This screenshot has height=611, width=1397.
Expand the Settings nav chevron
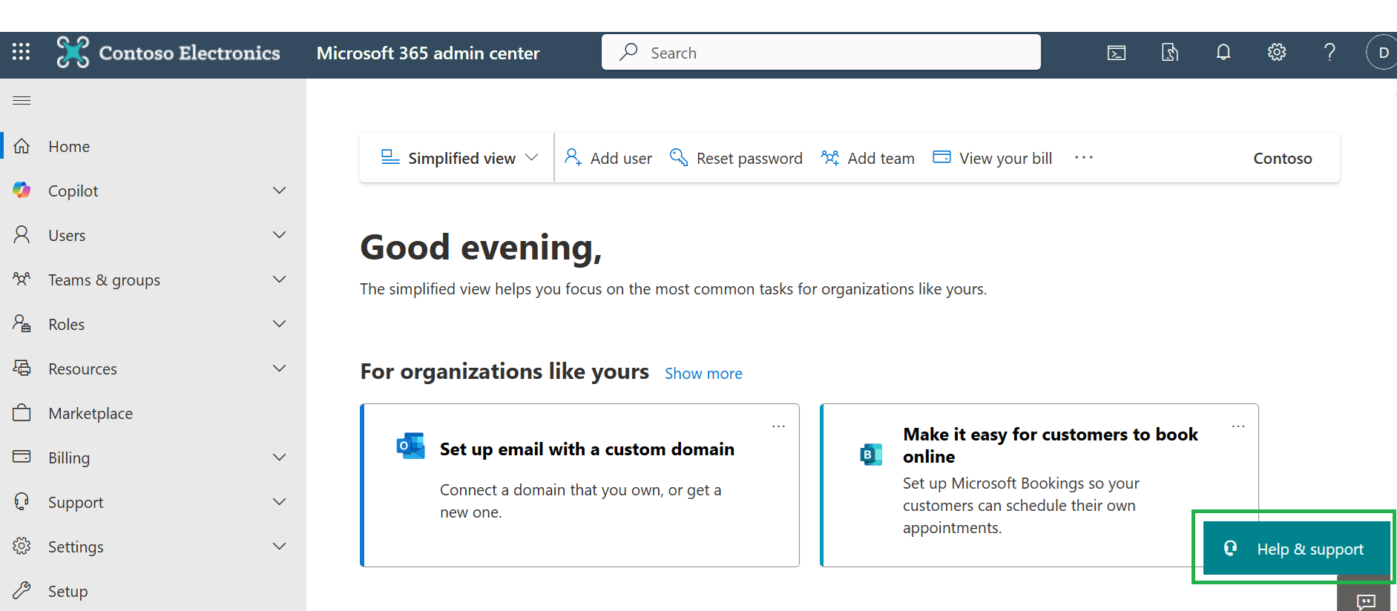[x=280, y=546]
